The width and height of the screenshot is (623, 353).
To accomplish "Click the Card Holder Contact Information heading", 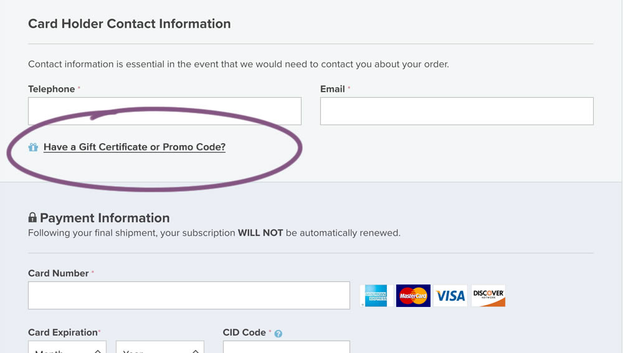I will [x=130, y=24].
